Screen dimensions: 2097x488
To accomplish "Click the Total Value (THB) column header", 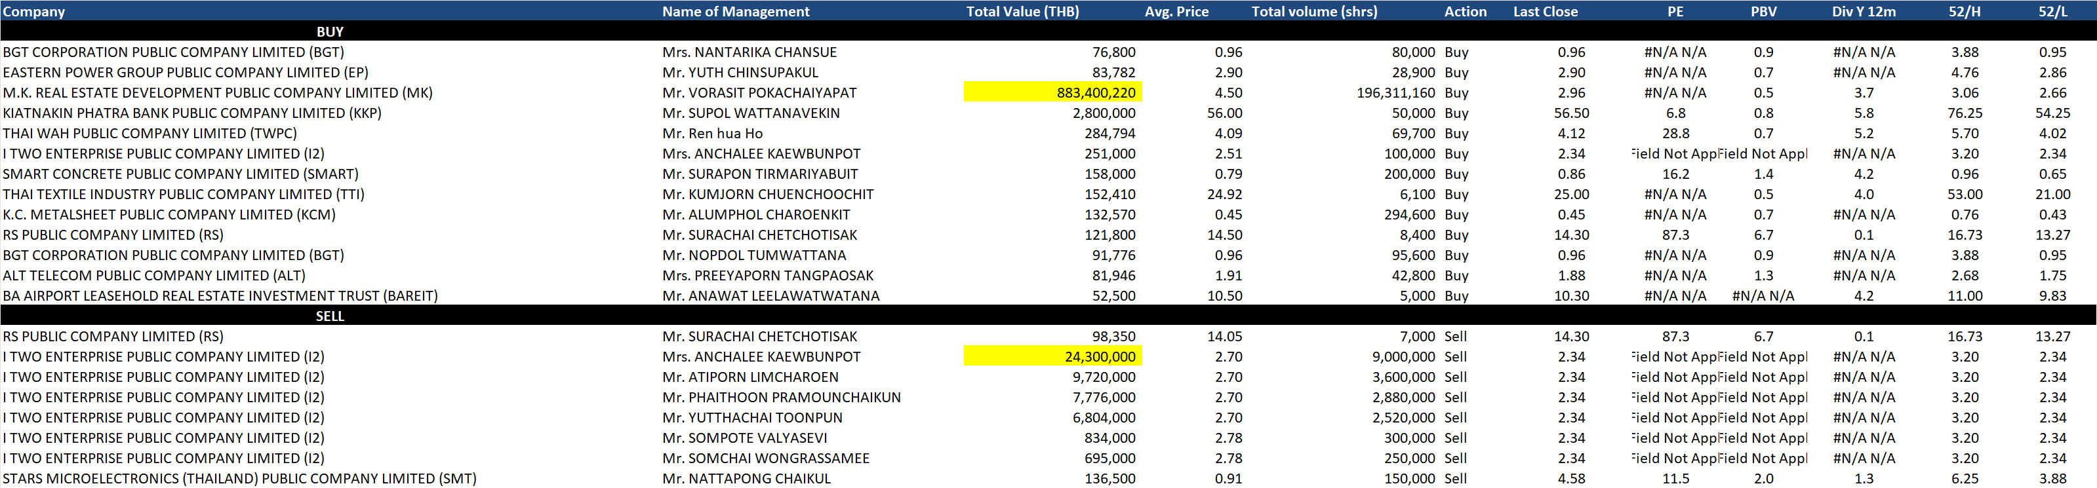I will pos(1022,11).
